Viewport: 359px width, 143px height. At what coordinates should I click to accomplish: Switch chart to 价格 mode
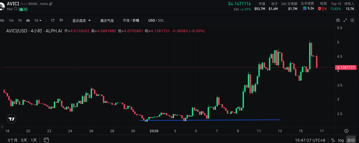pyautogui.click(x=136, y=21)
